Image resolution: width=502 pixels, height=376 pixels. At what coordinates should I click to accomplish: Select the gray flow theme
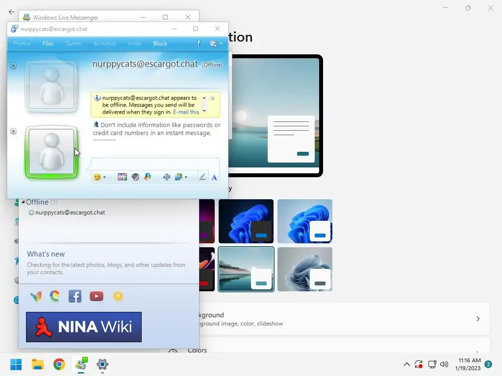coord(305,269)
